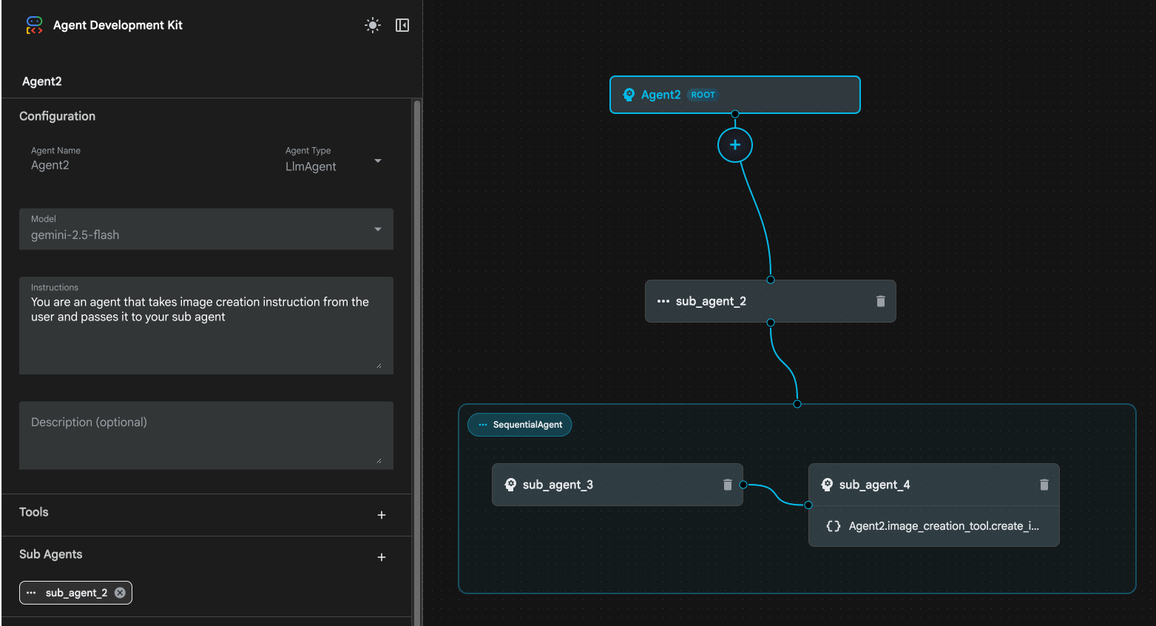
Task: Click the Description (optional) field
Action: tap(206, 435)
